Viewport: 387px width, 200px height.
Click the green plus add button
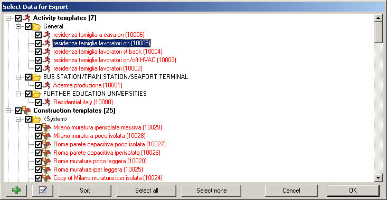click(16, 191)
